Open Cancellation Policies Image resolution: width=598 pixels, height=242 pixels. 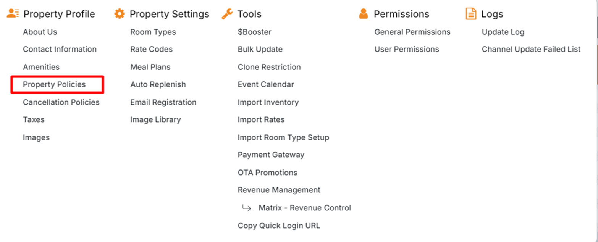tap(61, 102)
